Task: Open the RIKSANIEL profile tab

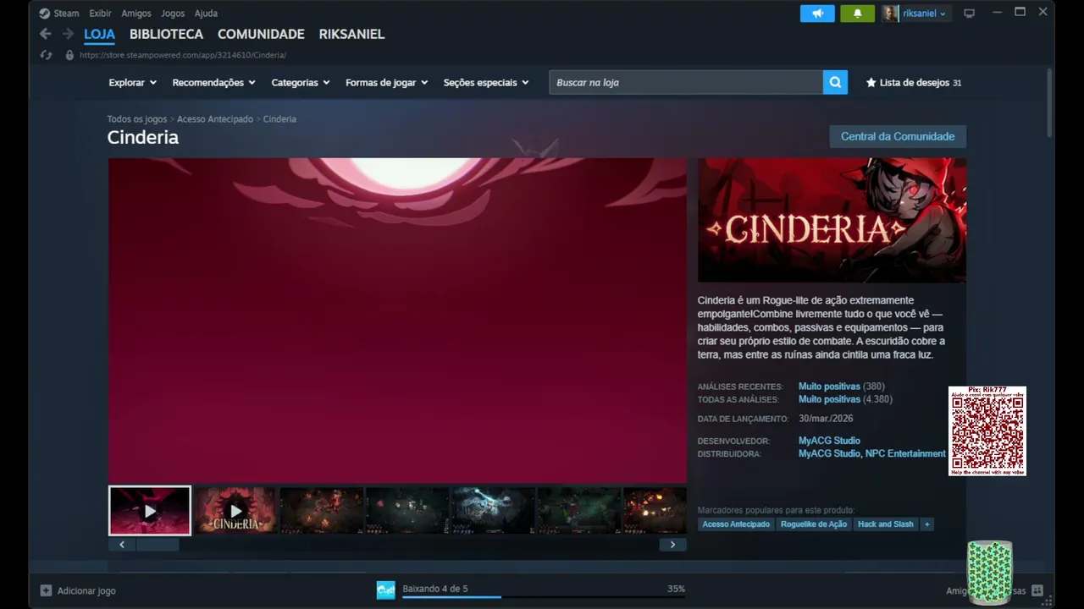Action: point(351,35)
